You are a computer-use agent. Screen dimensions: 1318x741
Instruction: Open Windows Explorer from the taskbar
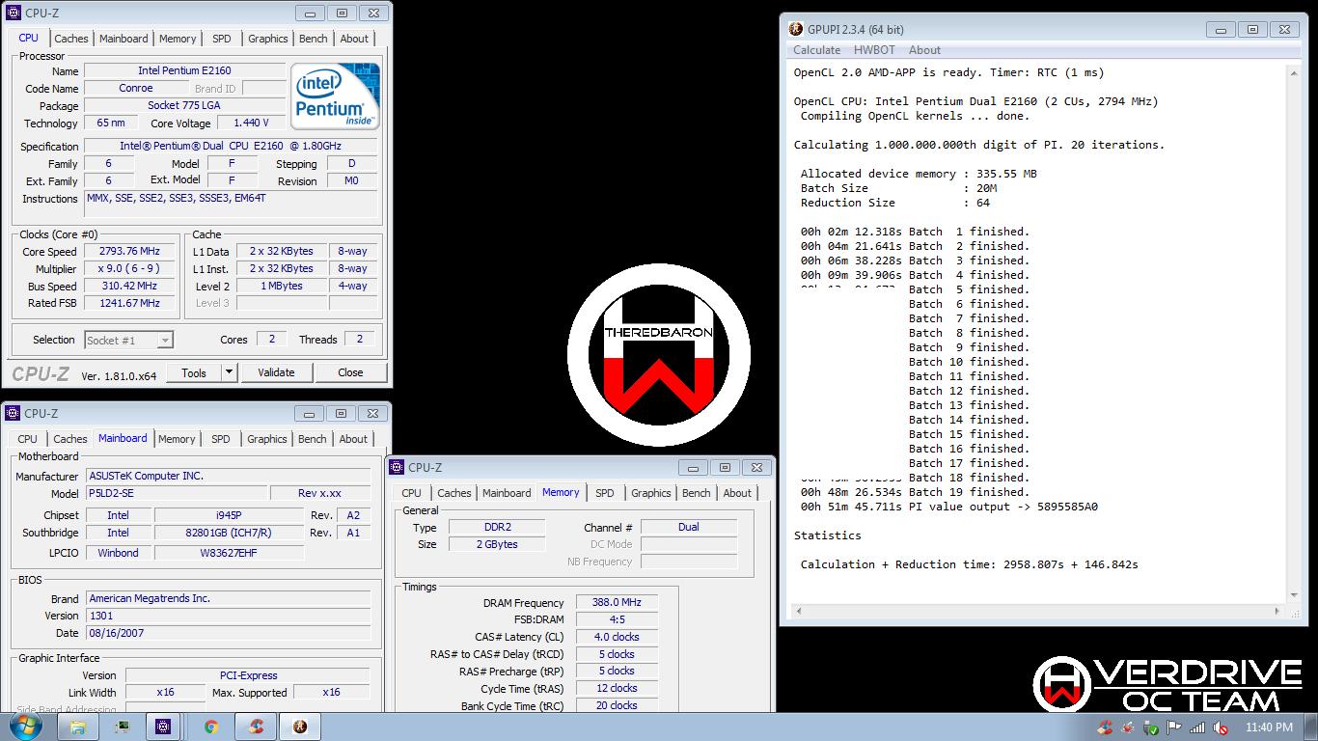coord(78,727)
